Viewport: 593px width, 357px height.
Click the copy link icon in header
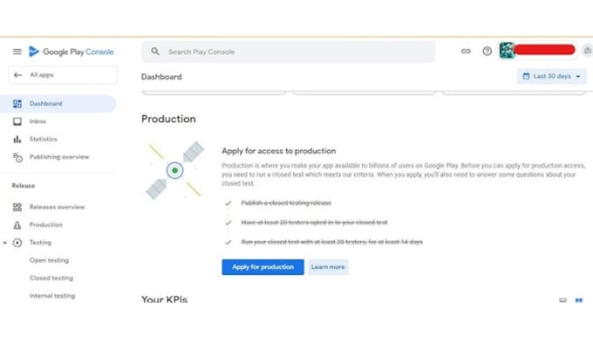click(x=466, y=51)
